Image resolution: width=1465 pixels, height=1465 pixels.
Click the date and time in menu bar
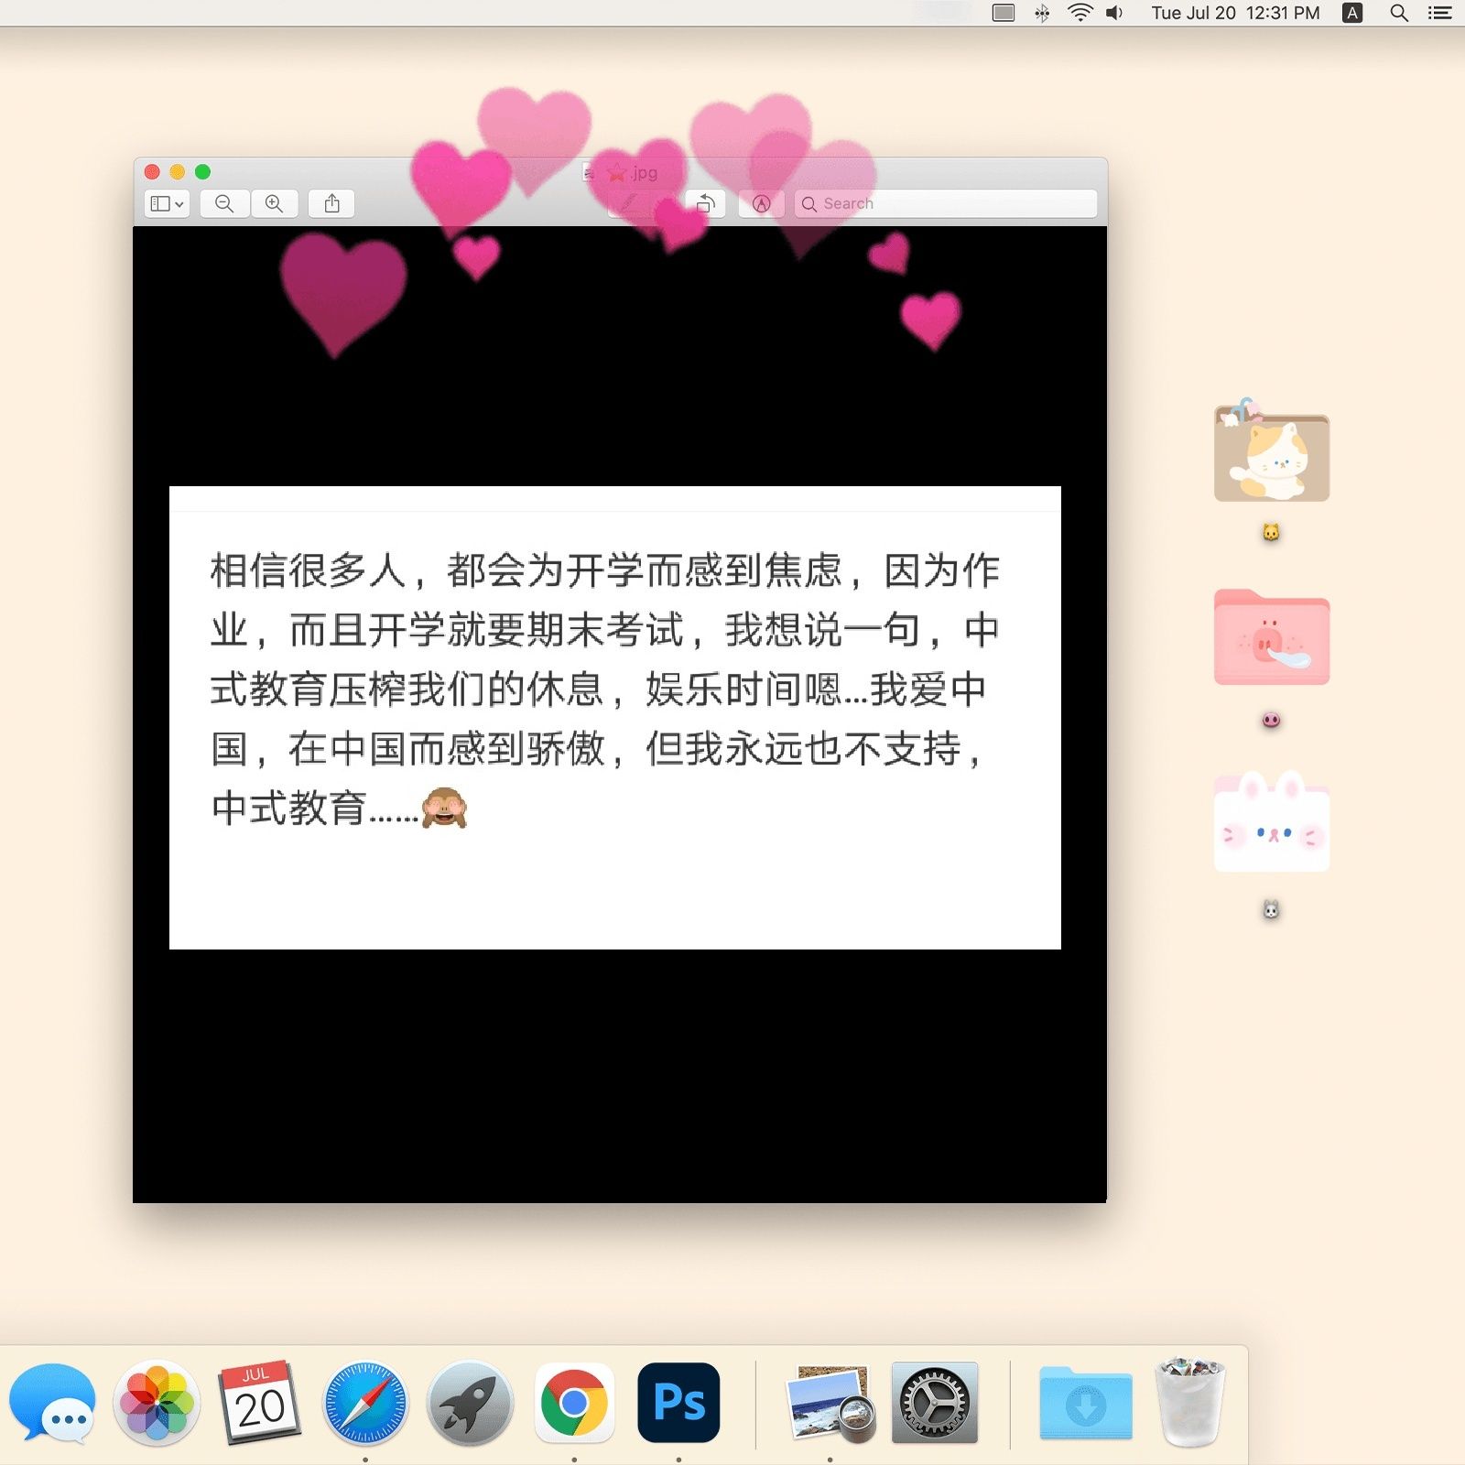(x=1235, y=13)
